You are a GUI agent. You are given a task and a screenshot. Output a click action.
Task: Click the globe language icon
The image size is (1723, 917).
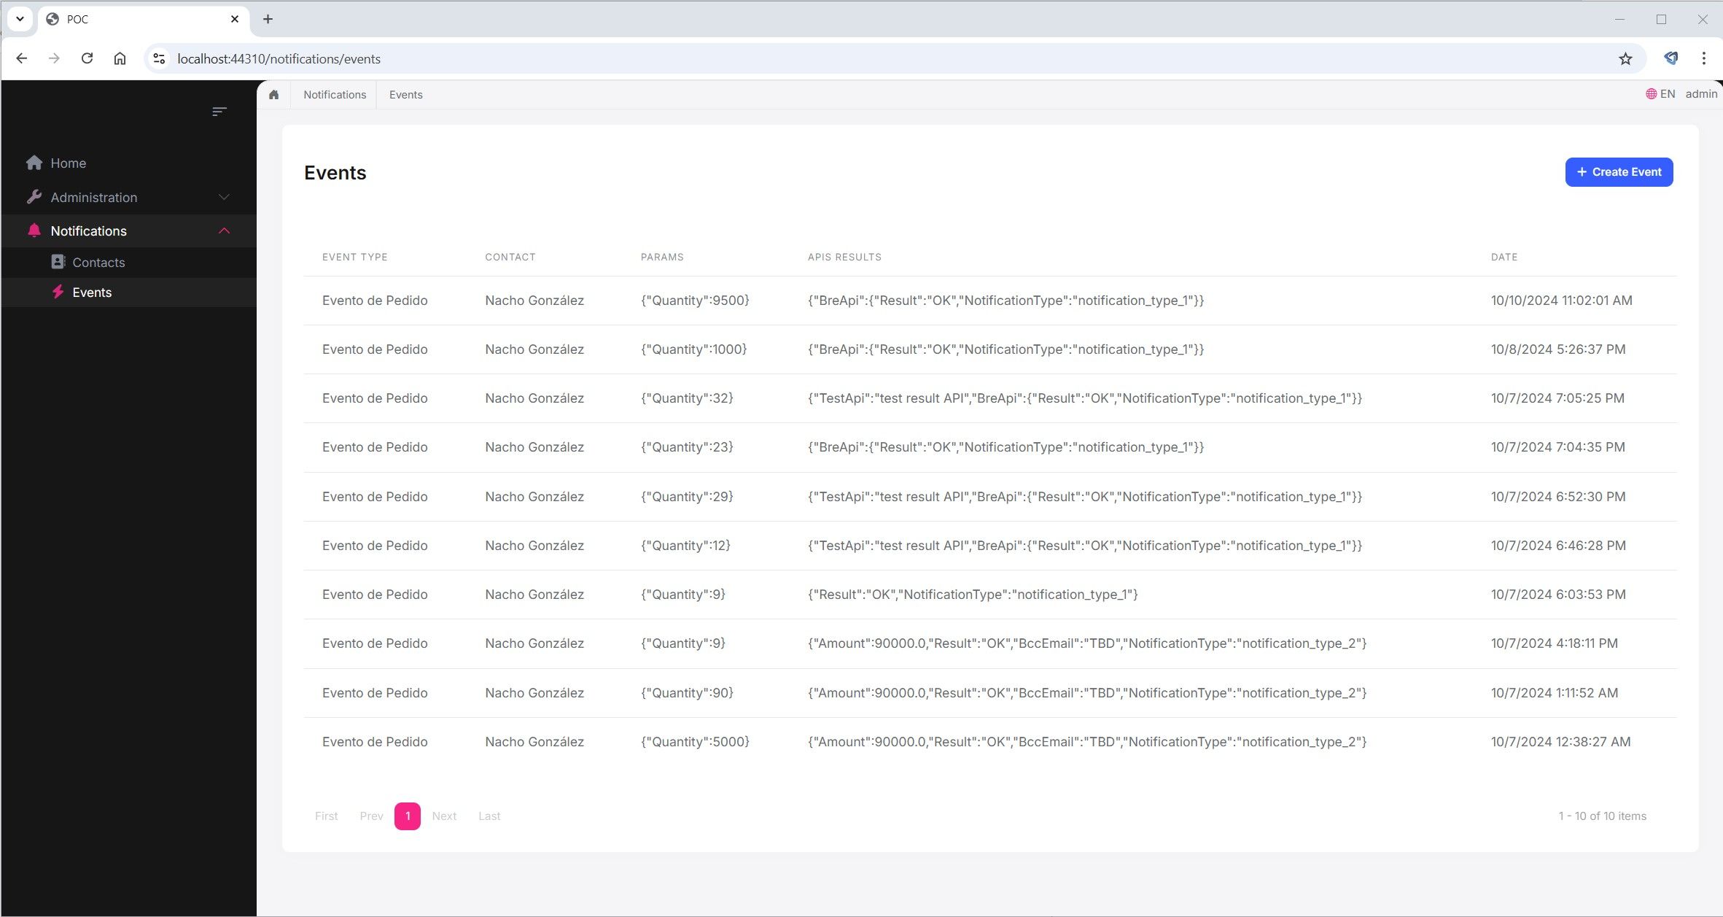(x=1651, y=94)
